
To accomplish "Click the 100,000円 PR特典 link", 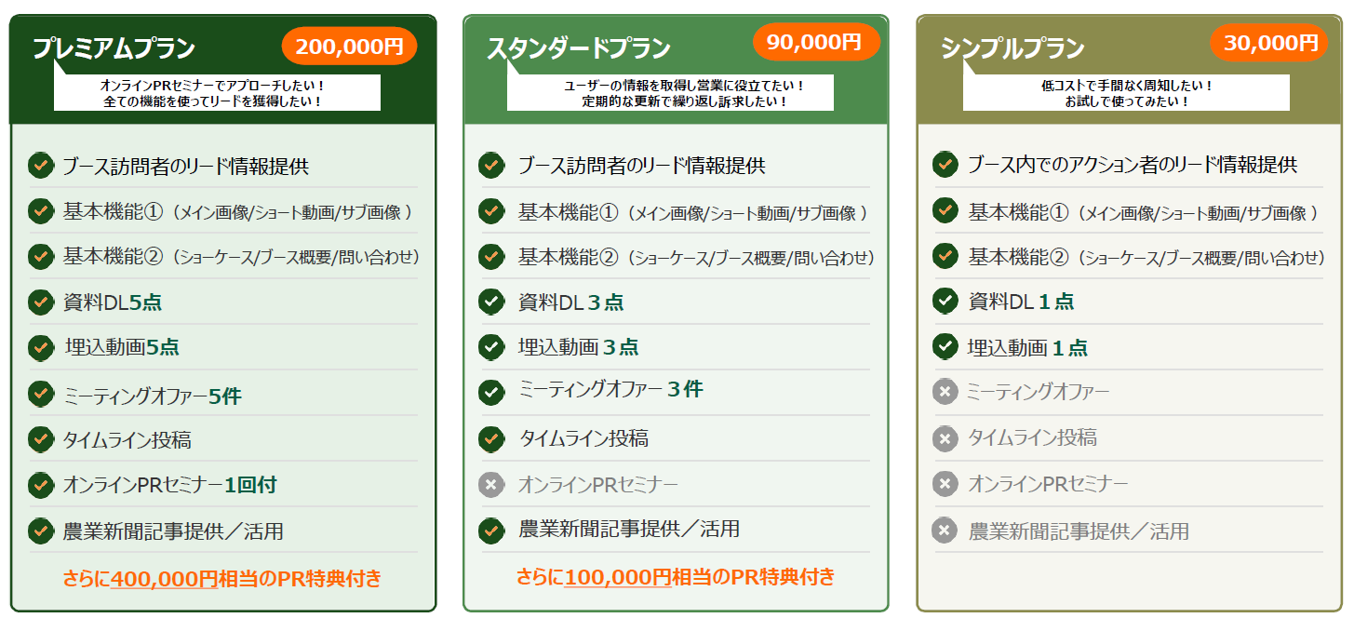I will [x=617, y=577].
